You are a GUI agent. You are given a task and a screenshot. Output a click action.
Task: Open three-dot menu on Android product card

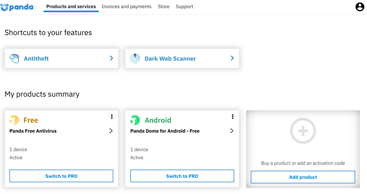click(x=233, y=116)
